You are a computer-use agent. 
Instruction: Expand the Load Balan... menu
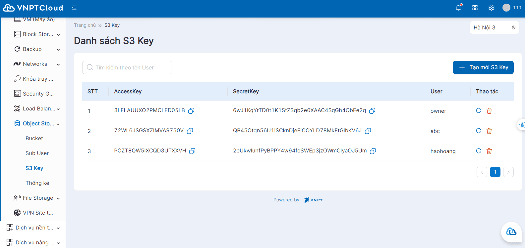(x=36, y=108)
